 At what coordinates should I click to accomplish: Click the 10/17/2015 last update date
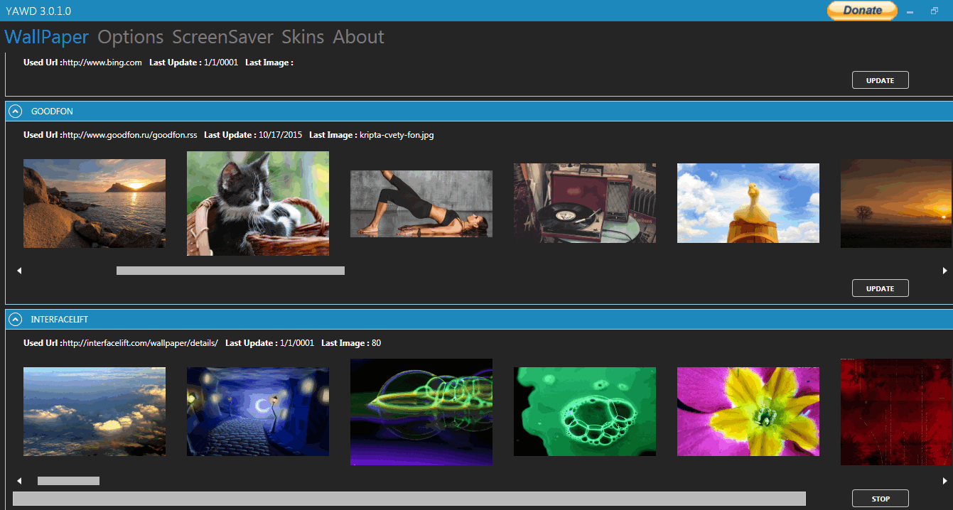(281, 135)
